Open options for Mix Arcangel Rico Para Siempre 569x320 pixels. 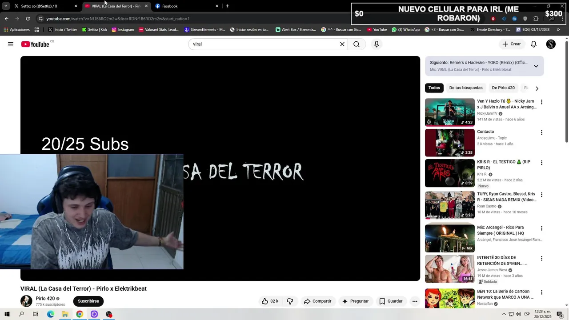(541, 228)
